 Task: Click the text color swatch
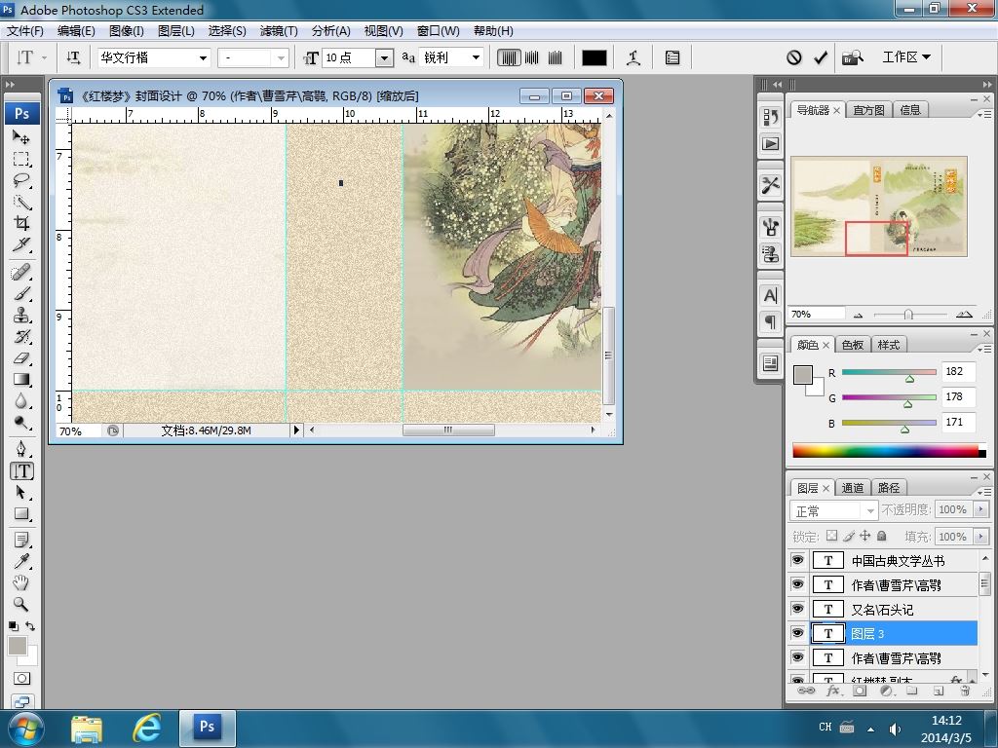[x=595, y=57]
